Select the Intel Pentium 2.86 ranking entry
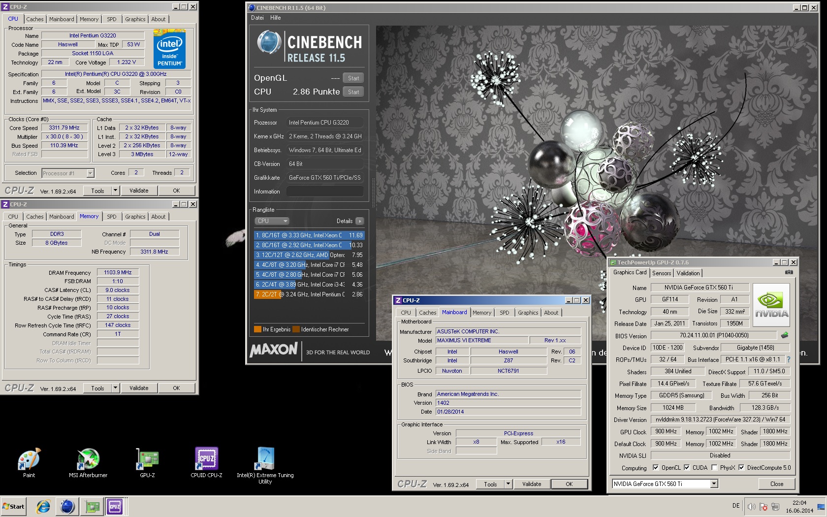This screenshot has width=827, height=517. [309, 294]
